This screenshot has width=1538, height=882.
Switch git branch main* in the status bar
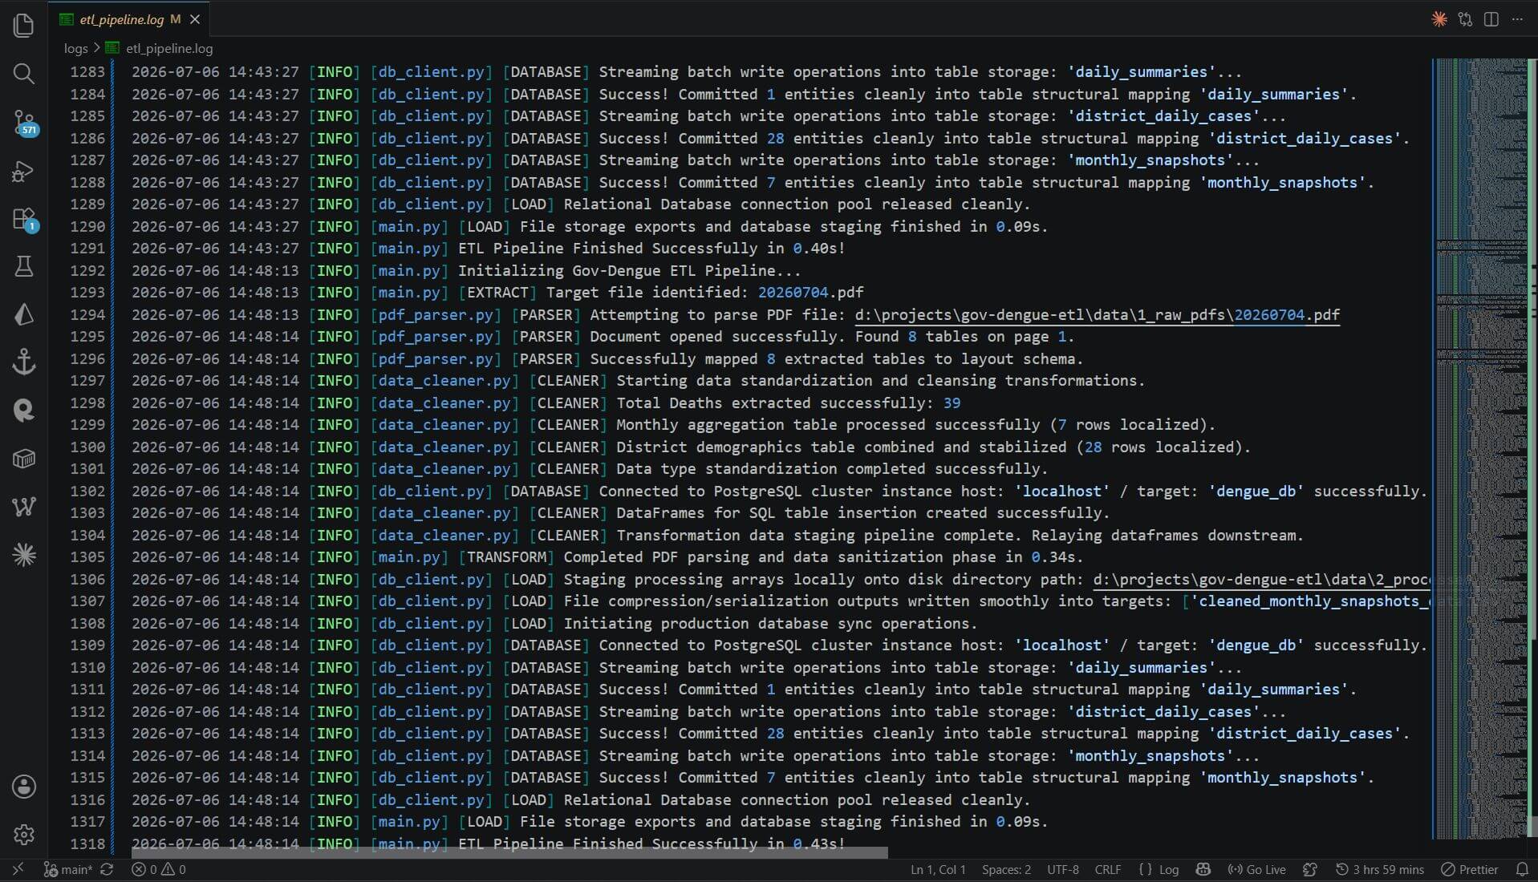click(69, 869)
